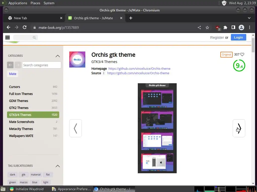Click the Register link
This screenshot has height=192, width=257.
[217, 37]
